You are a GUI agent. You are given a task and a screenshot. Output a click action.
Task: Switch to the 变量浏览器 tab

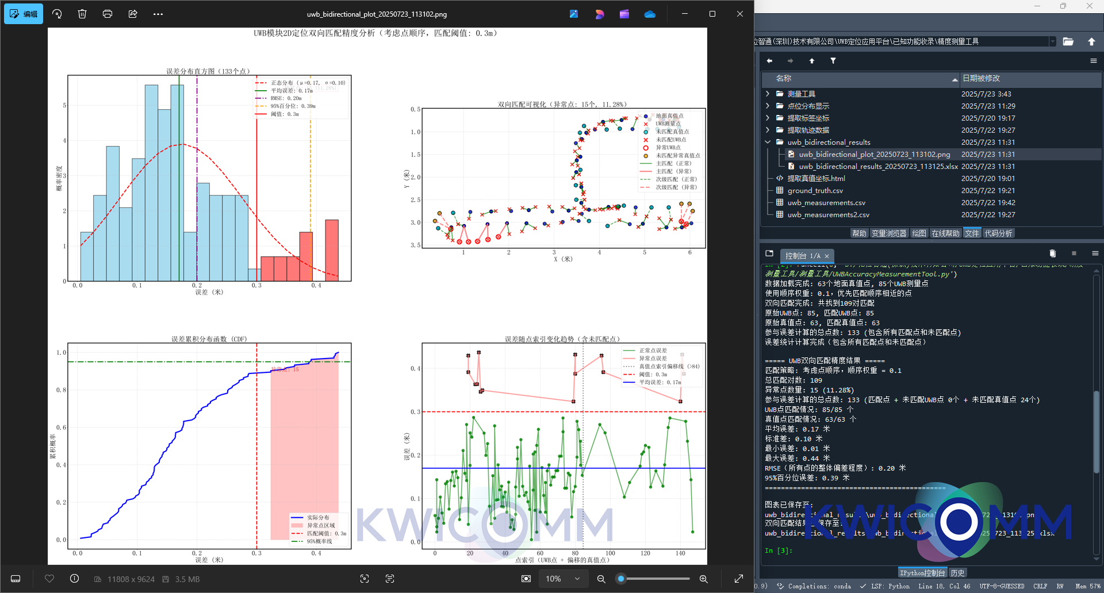click(x=889, y=233)
